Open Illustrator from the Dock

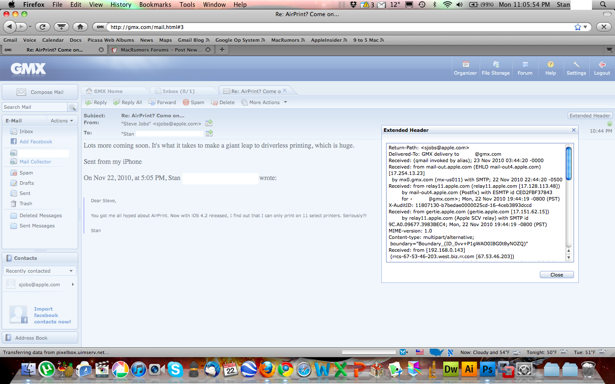pos(469,369)
